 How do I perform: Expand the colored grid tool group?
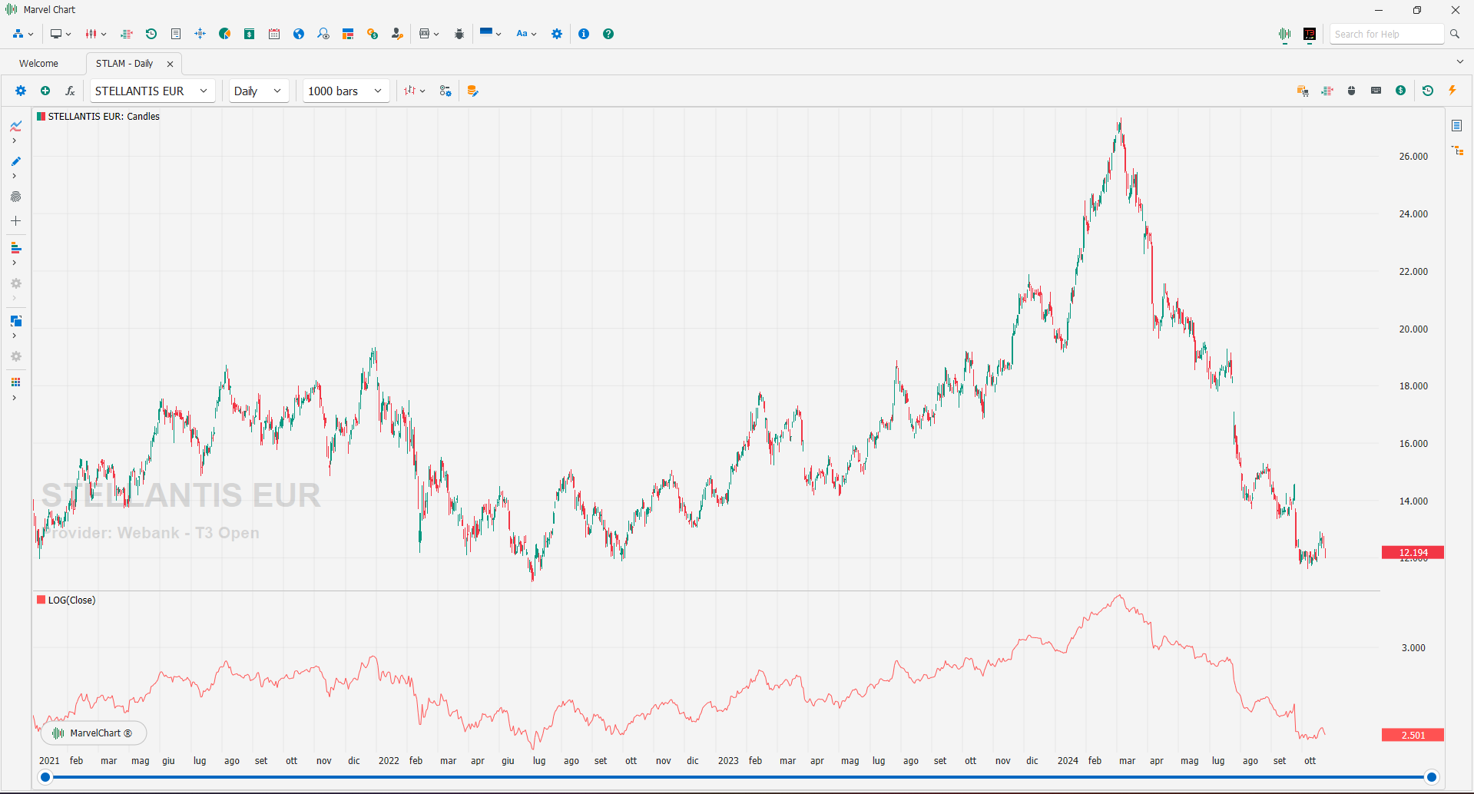[14, 398]
